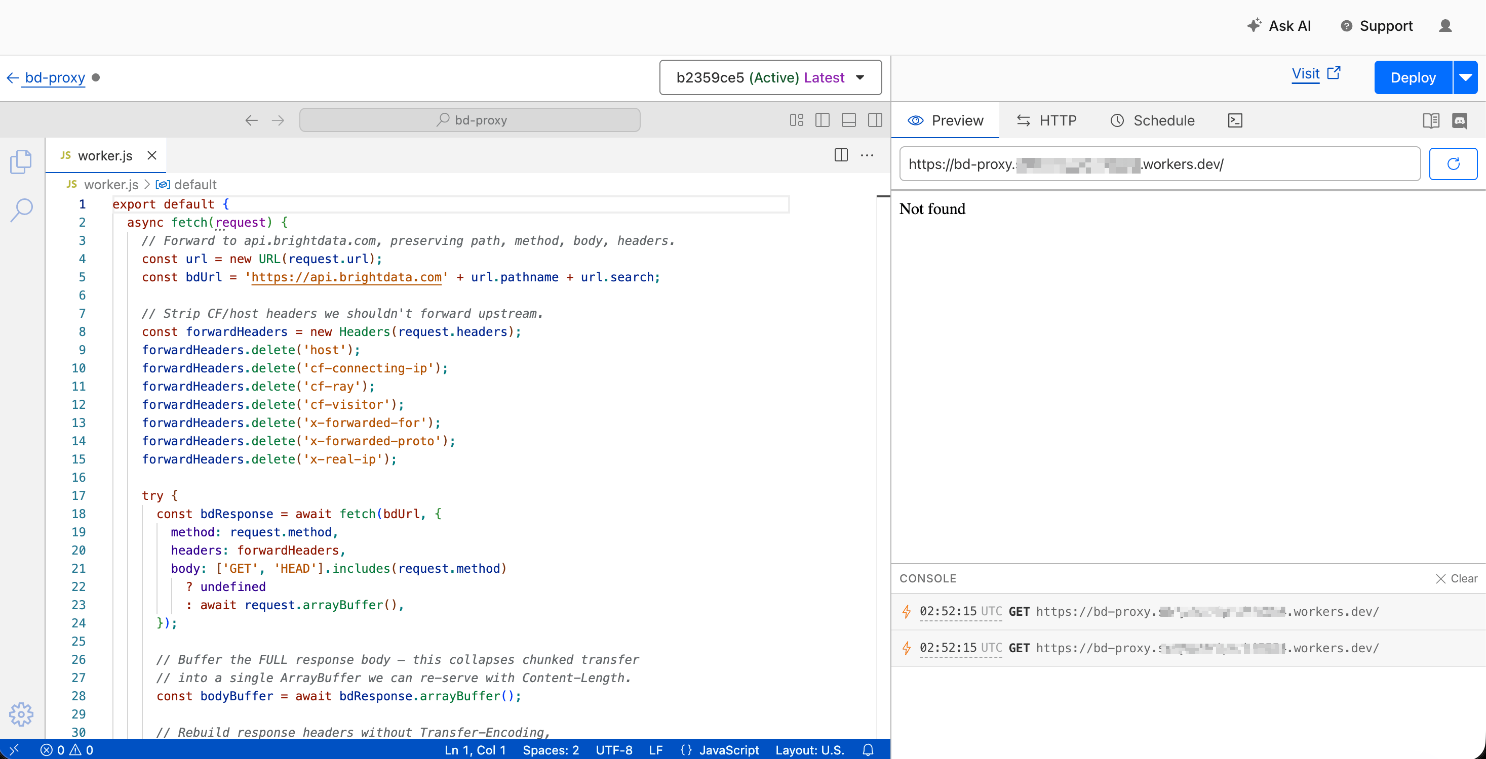This screenshot has width=1486, height=759.
Task: Clear the console output
Action: 1457,579
